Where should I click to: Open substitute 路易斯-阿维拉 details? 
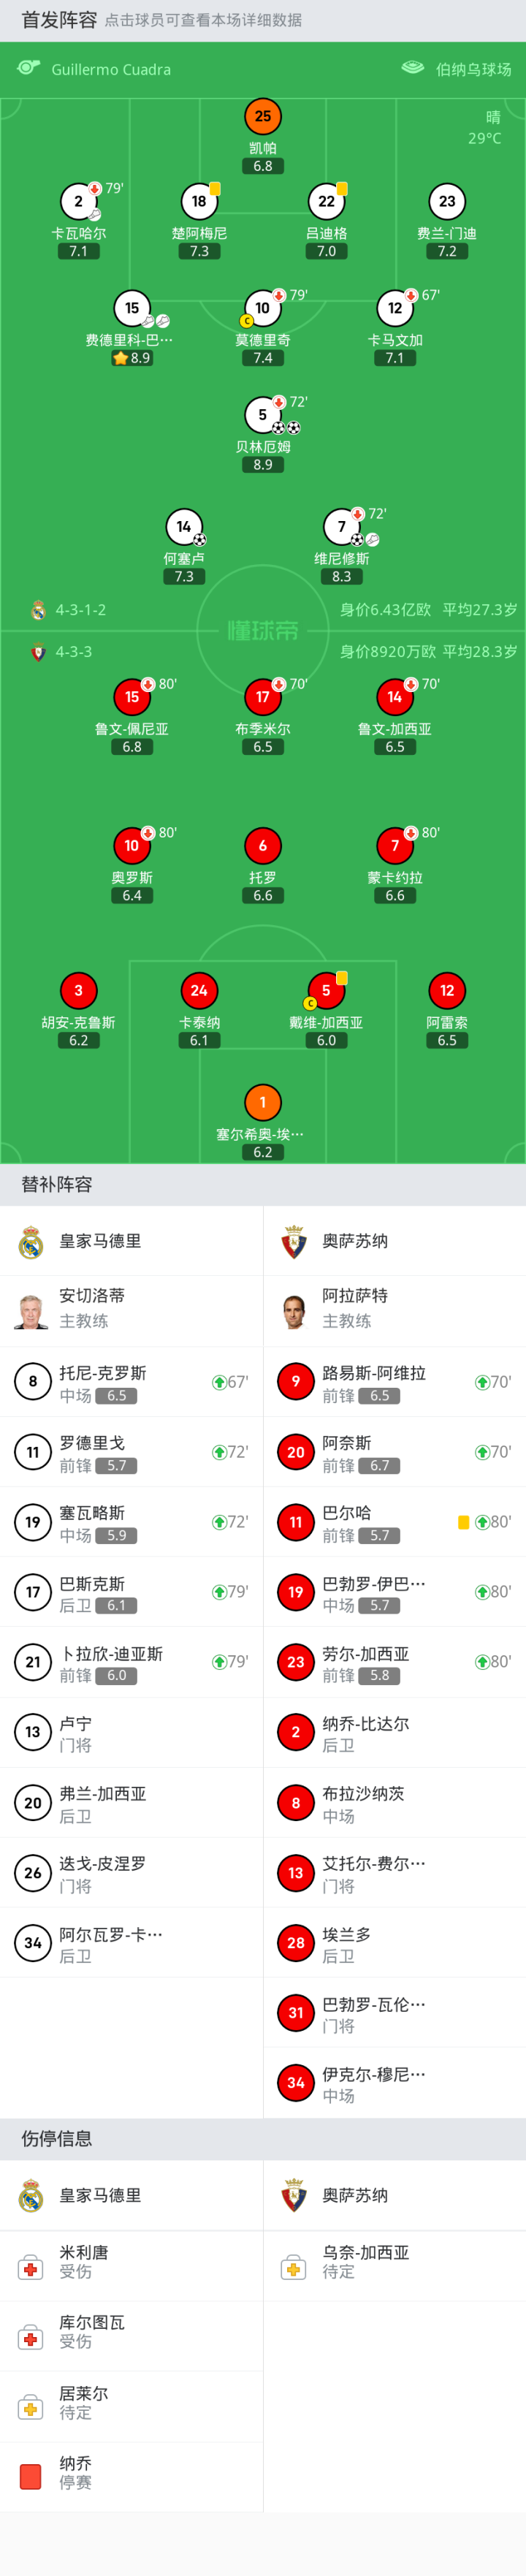point(394,1382)
